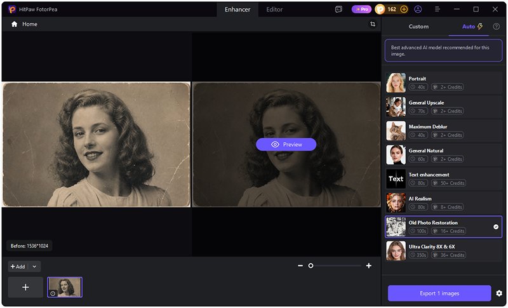Click the help question mark icon
The image size is (508, 308).
[x=496, y=27]
